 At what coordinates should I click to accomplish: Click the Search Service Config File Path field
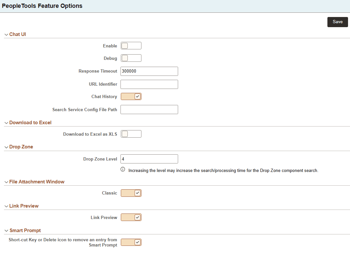[149, 110]
